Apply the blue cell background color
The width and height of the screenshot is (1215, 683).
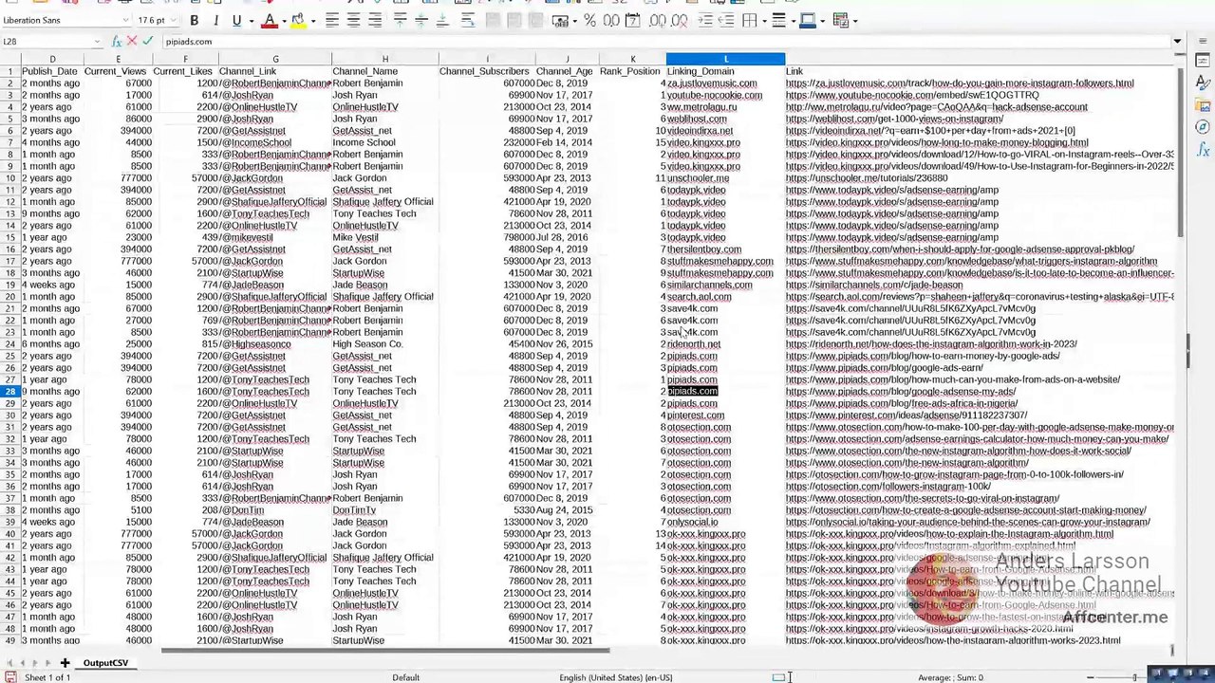tap(808, 20)
